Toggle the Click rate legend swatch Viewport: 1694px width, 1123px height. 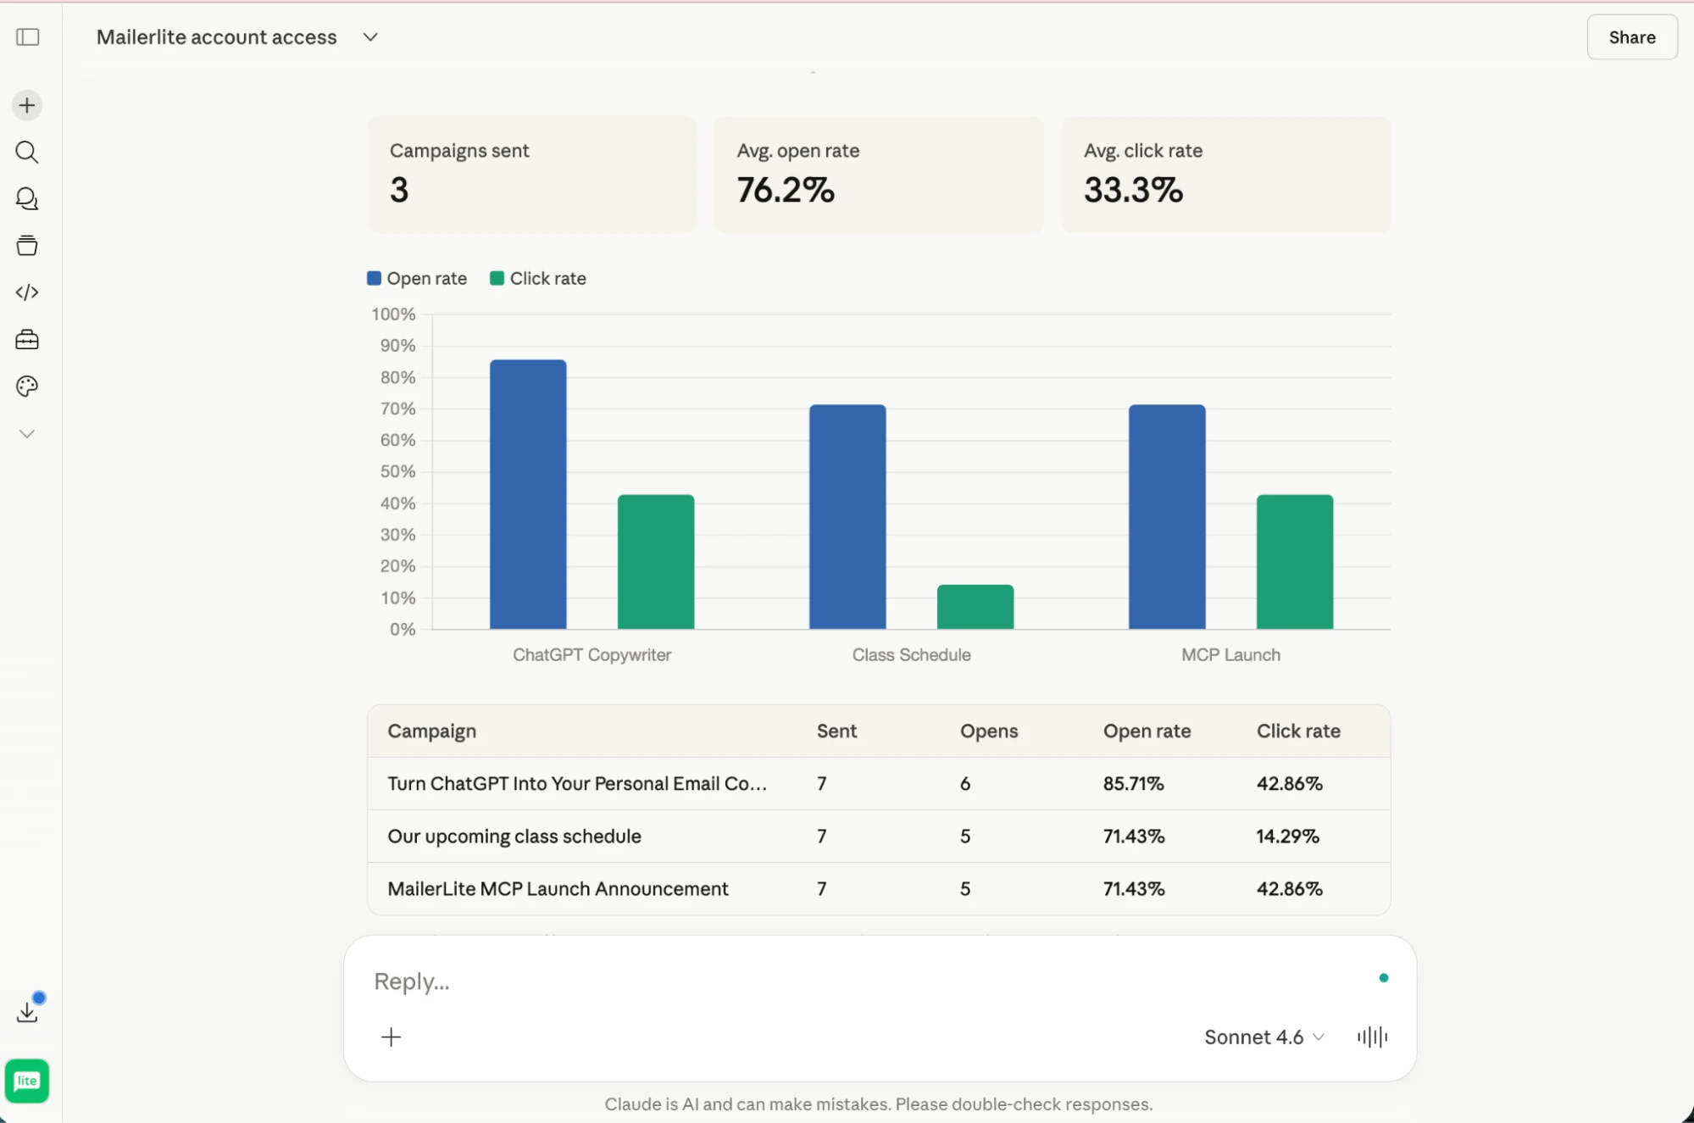point(497,278)
